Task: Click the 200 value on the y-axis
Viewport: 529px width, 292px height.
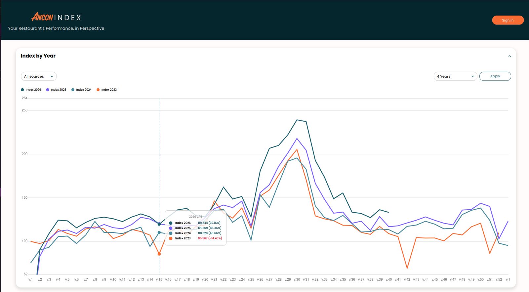Action: 24,154
